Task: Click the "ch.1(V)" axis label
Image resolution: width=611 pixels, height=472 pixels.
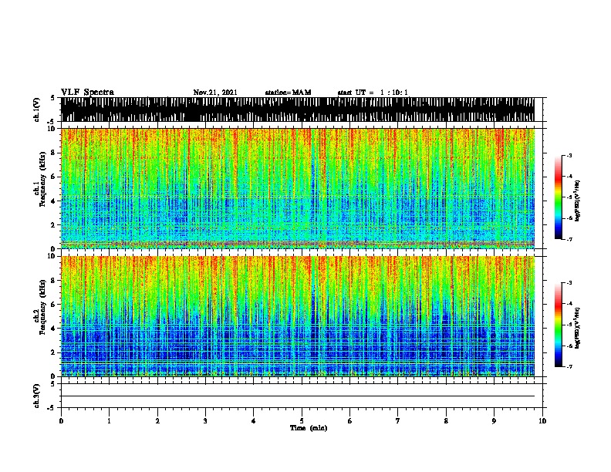Action: point(37,110)
